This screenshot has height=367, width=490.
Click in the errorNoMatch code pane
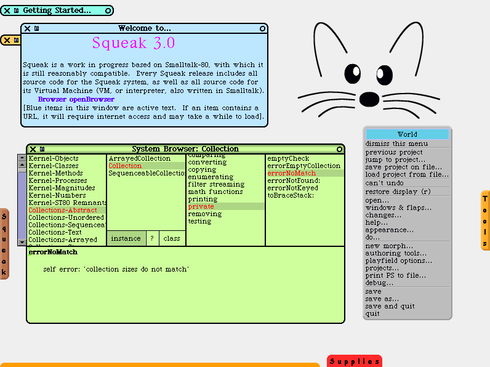pyautogui.click(x=186, y=284)
